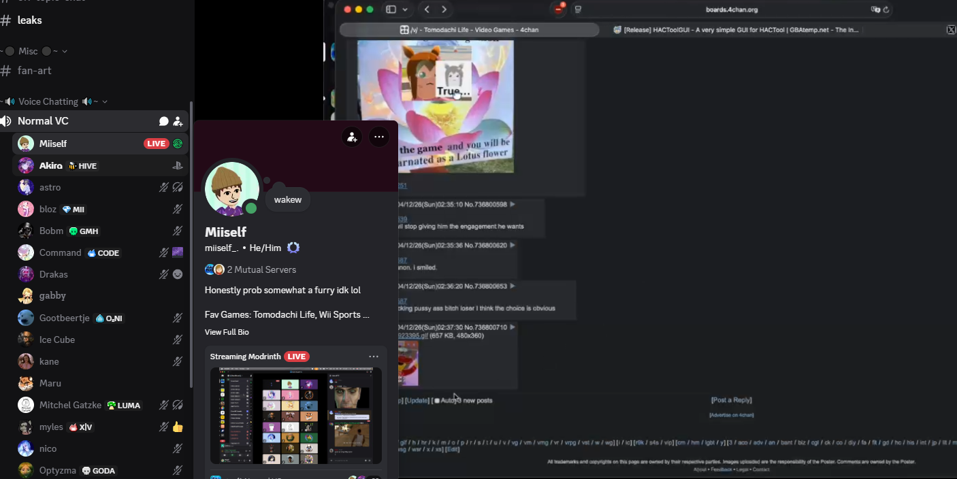Click Post a Reply link
The height and width of the screenshot is (479, 957).
tap(732, 400)
